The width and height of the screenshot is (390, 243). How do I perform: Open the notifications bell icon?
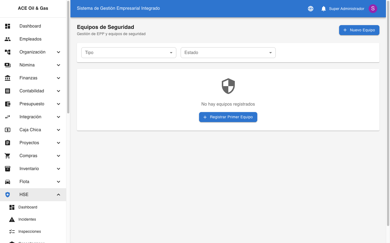pyautogui.click(x=323, y=8)
